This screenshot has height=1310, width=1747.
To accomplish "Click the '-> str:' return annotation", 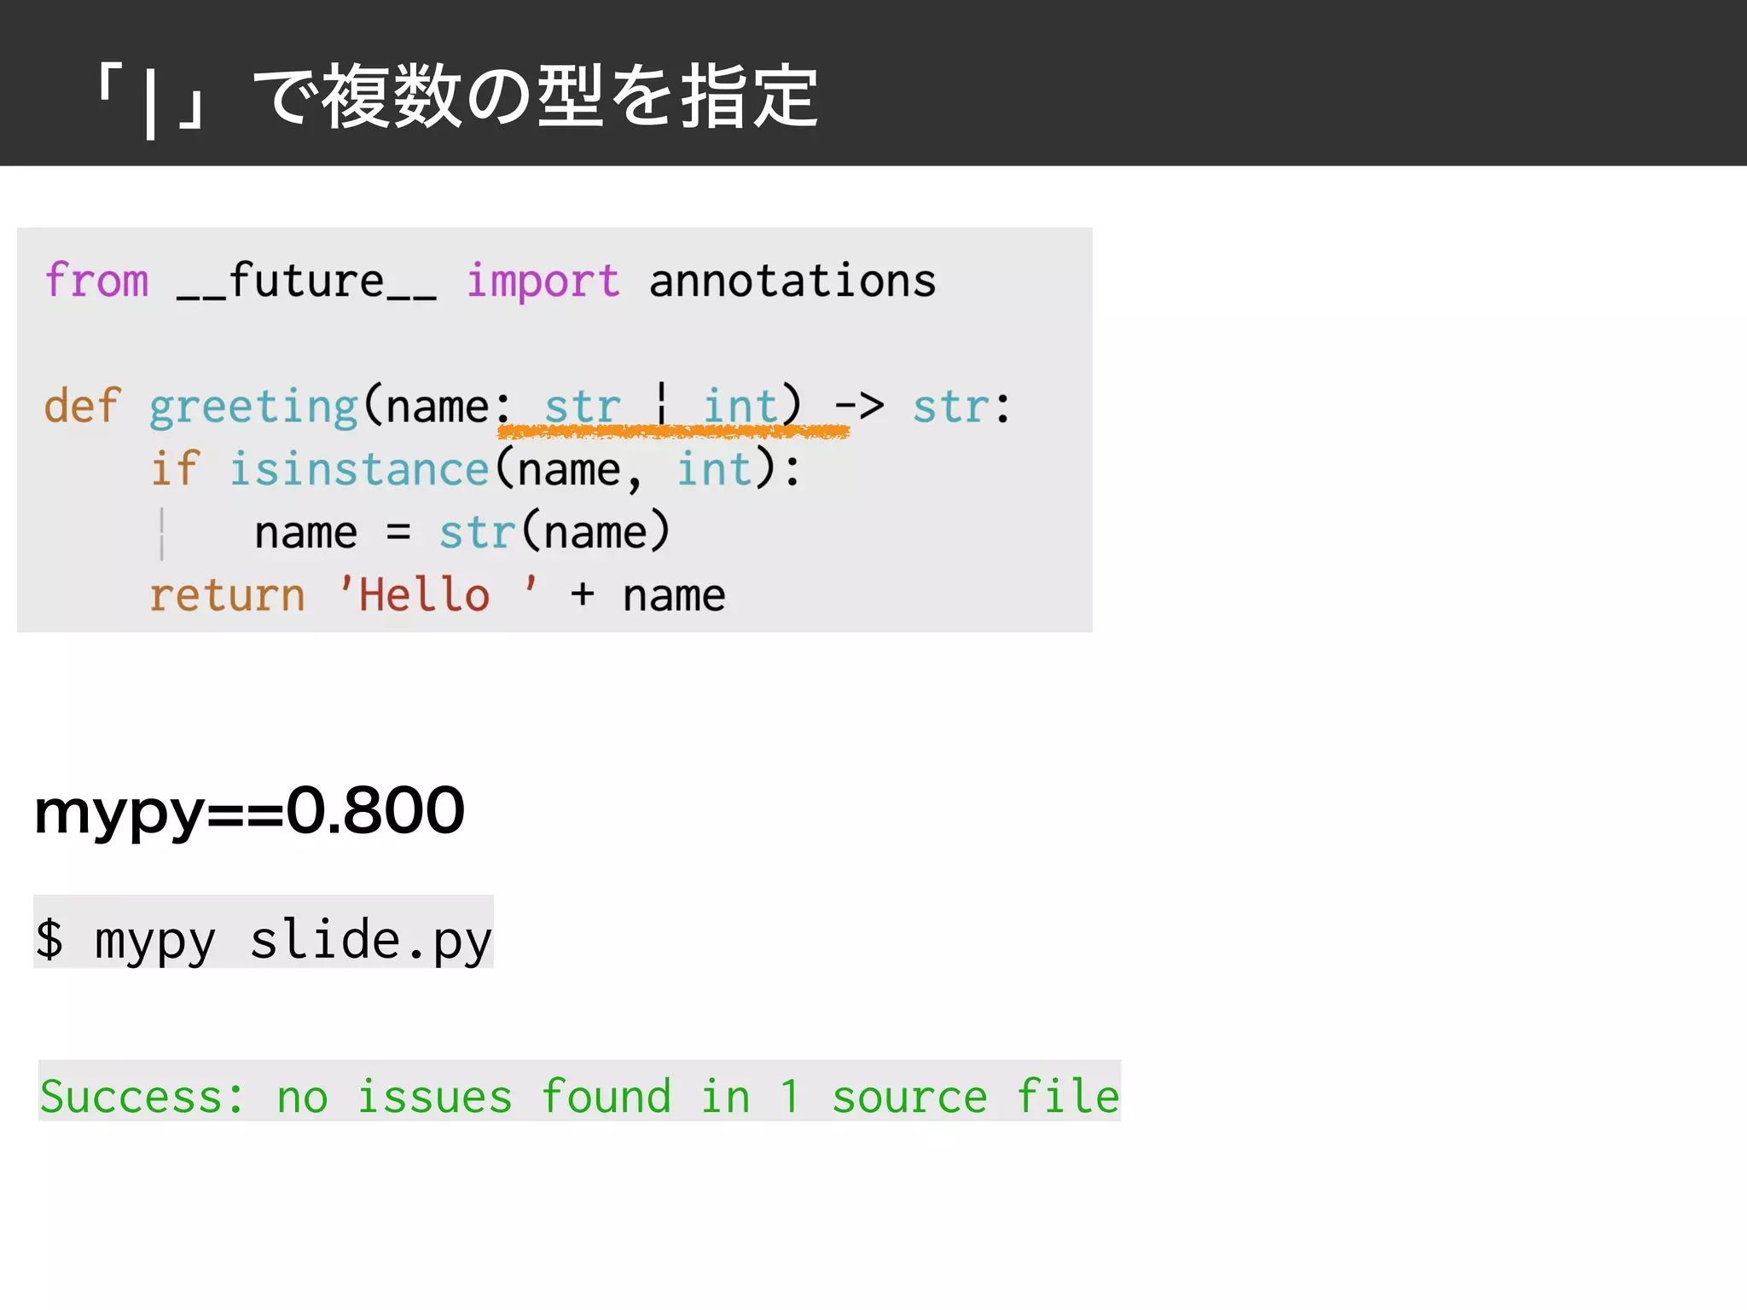I will pos(922,406).
